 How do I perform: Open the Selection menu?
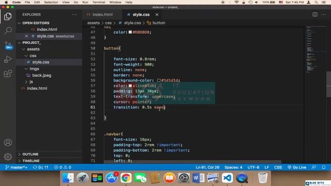tap(51, 2)
